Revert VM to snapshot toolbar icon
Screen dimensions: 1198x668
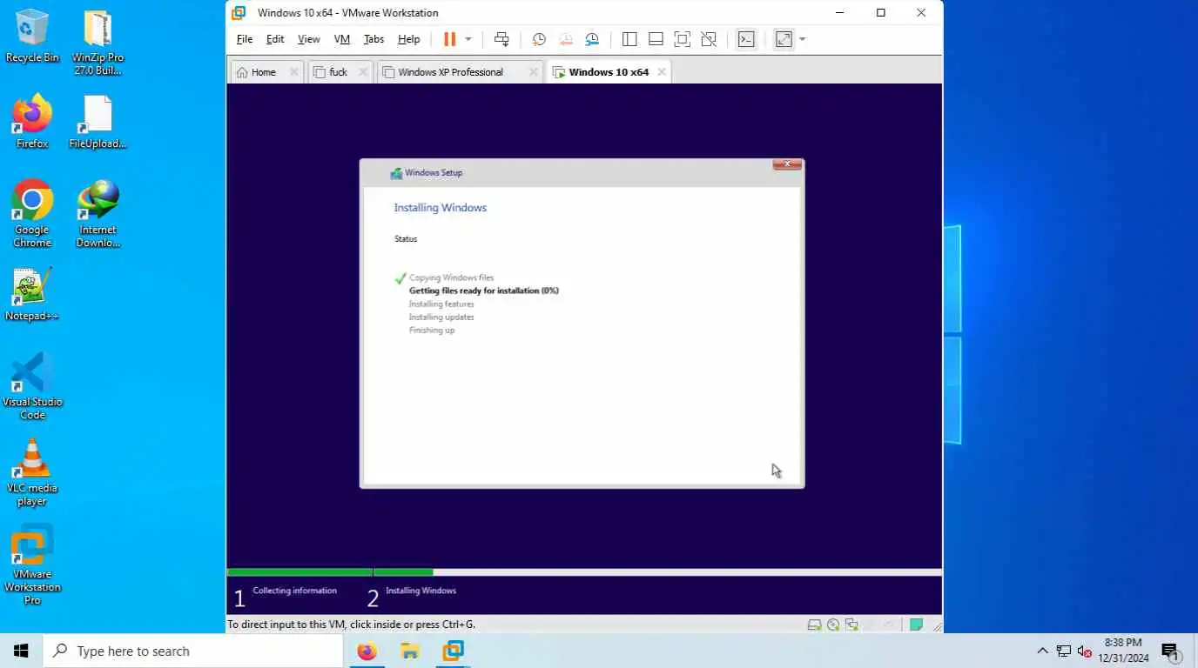[566, 39]
